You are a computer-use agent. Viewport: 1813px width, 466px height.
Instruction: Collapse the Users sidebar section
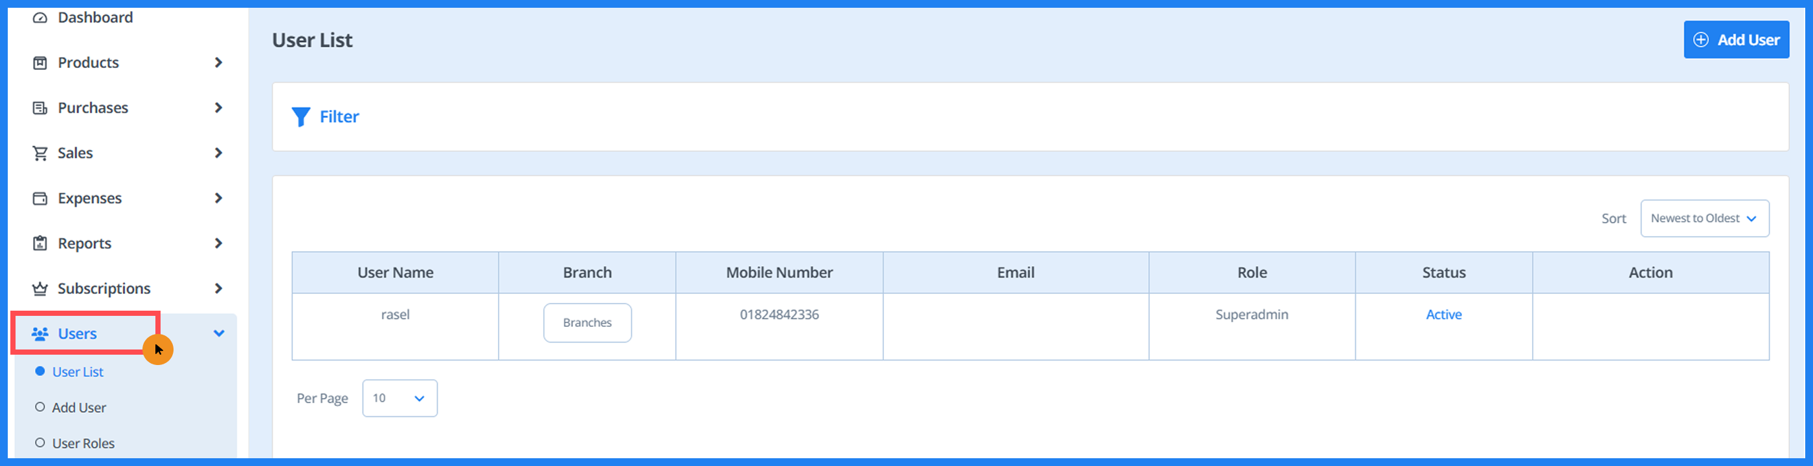[x=220, y=333]
